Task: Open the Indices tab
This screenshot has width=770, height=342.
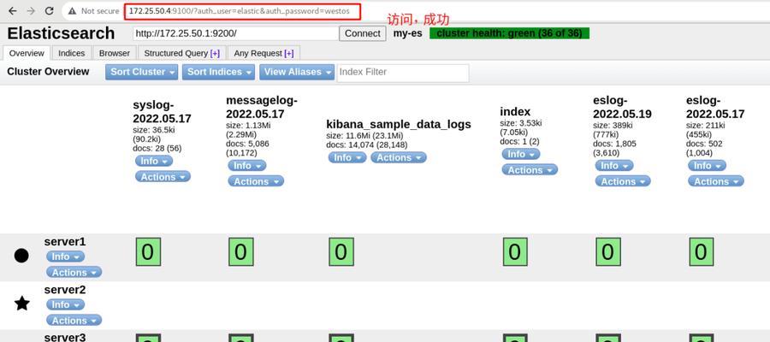Action: [x=71, y=53]
